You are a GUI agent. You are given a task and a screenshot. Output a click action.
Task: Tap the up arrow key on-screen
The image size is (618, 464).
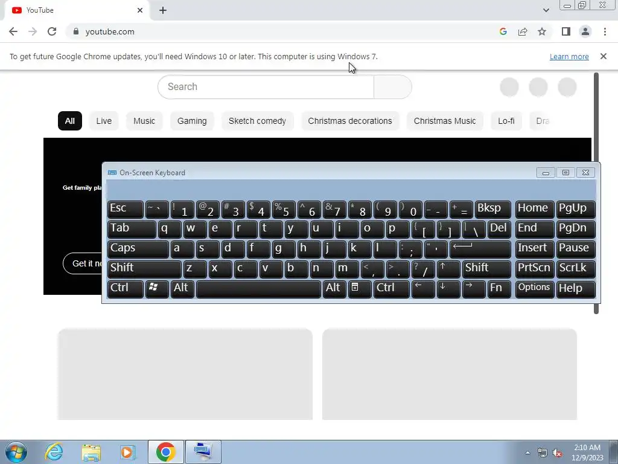coord(448,269)
